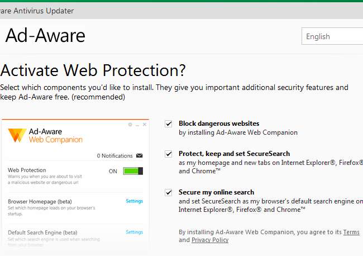Uncheck Protect, keep and set SecureSearch
The height and width of the screenshot is (256, 363).
pyautogui.click(x=169, y=154)
